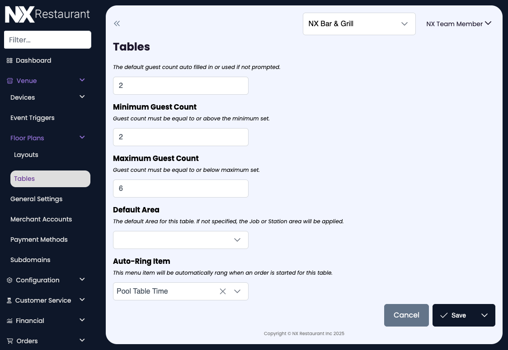Click the Dashboard grid icon
Screen dimensions: 508x350
(9, 60)
